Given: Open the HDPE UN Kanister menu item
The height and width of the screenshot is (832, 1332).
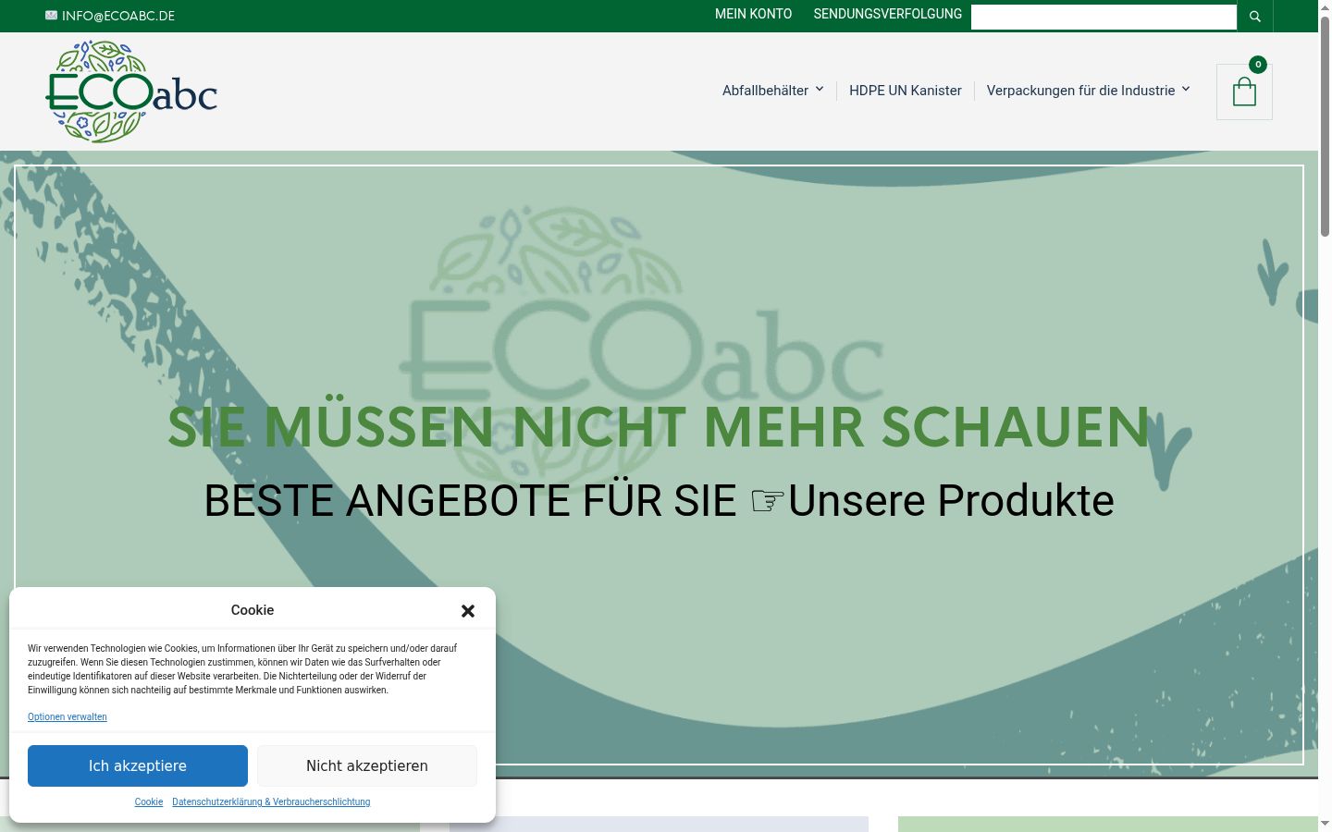Looking at the screenshot, I should [x=906, y=91].
